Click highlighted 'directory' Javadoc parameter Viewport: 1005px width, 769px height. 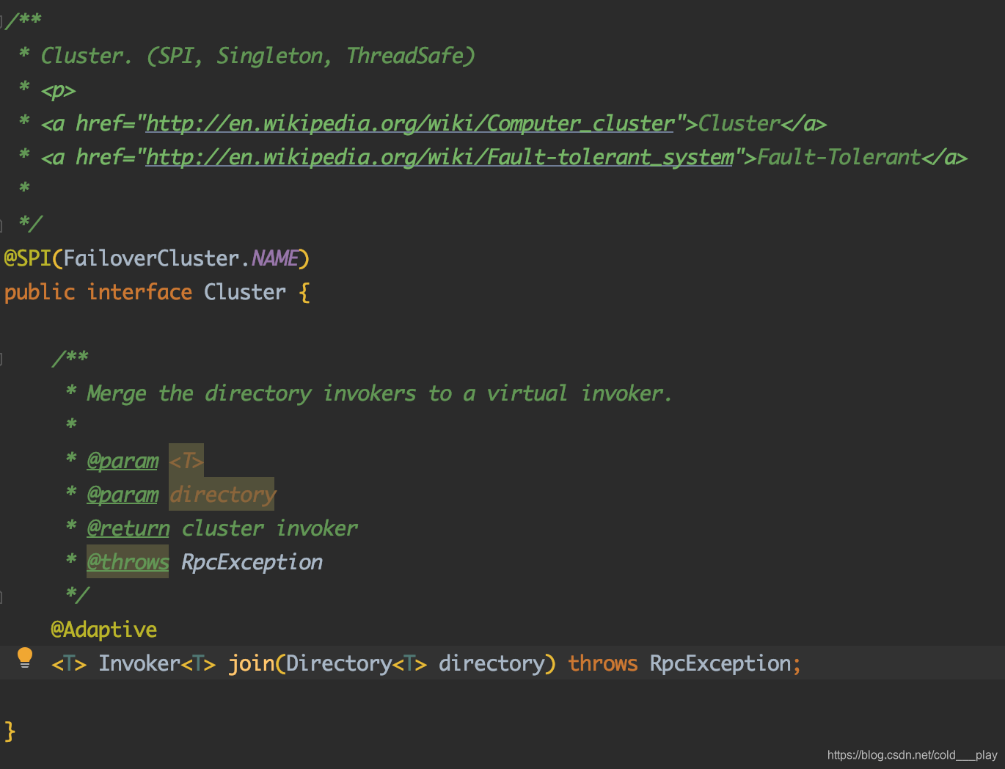222,495
